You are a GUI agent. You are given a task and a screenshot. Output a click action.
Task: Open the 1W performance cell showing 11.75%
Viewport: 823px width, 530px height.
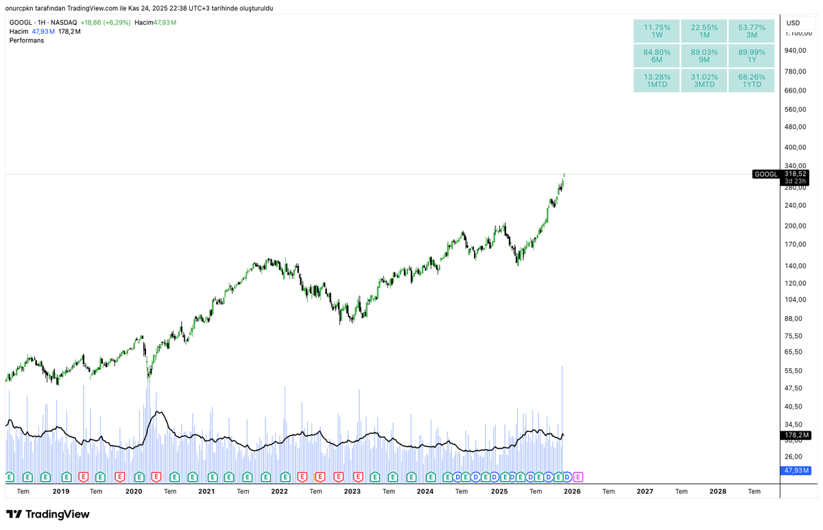656,32
